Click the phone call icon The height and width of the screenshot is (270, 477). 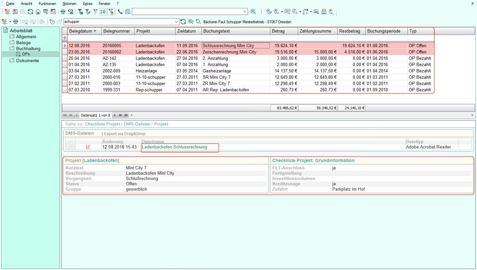pos(120,12)
